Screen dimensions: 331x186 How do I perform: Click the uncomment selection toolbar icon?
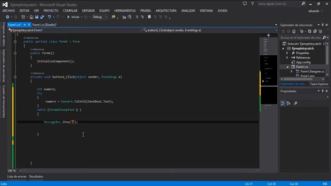click(x=142, y=17)
